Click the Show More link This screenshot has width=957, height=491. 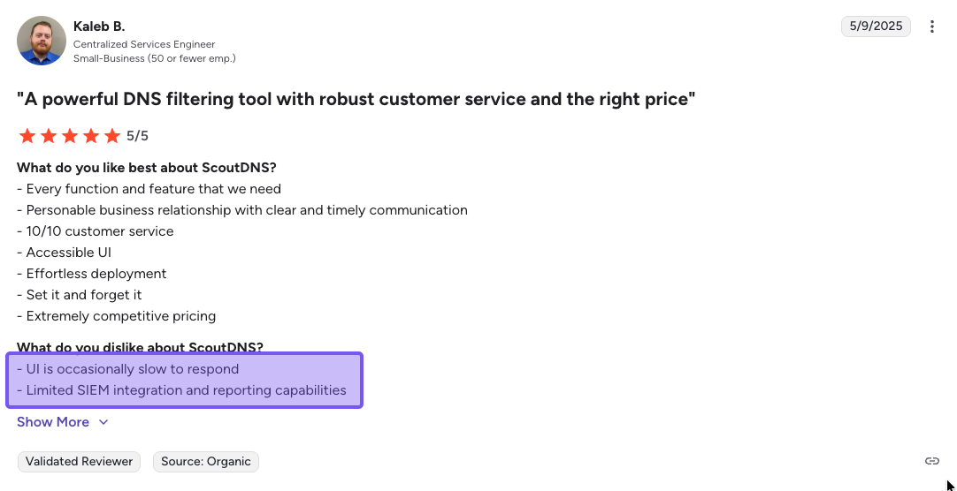tap(53, 422)
